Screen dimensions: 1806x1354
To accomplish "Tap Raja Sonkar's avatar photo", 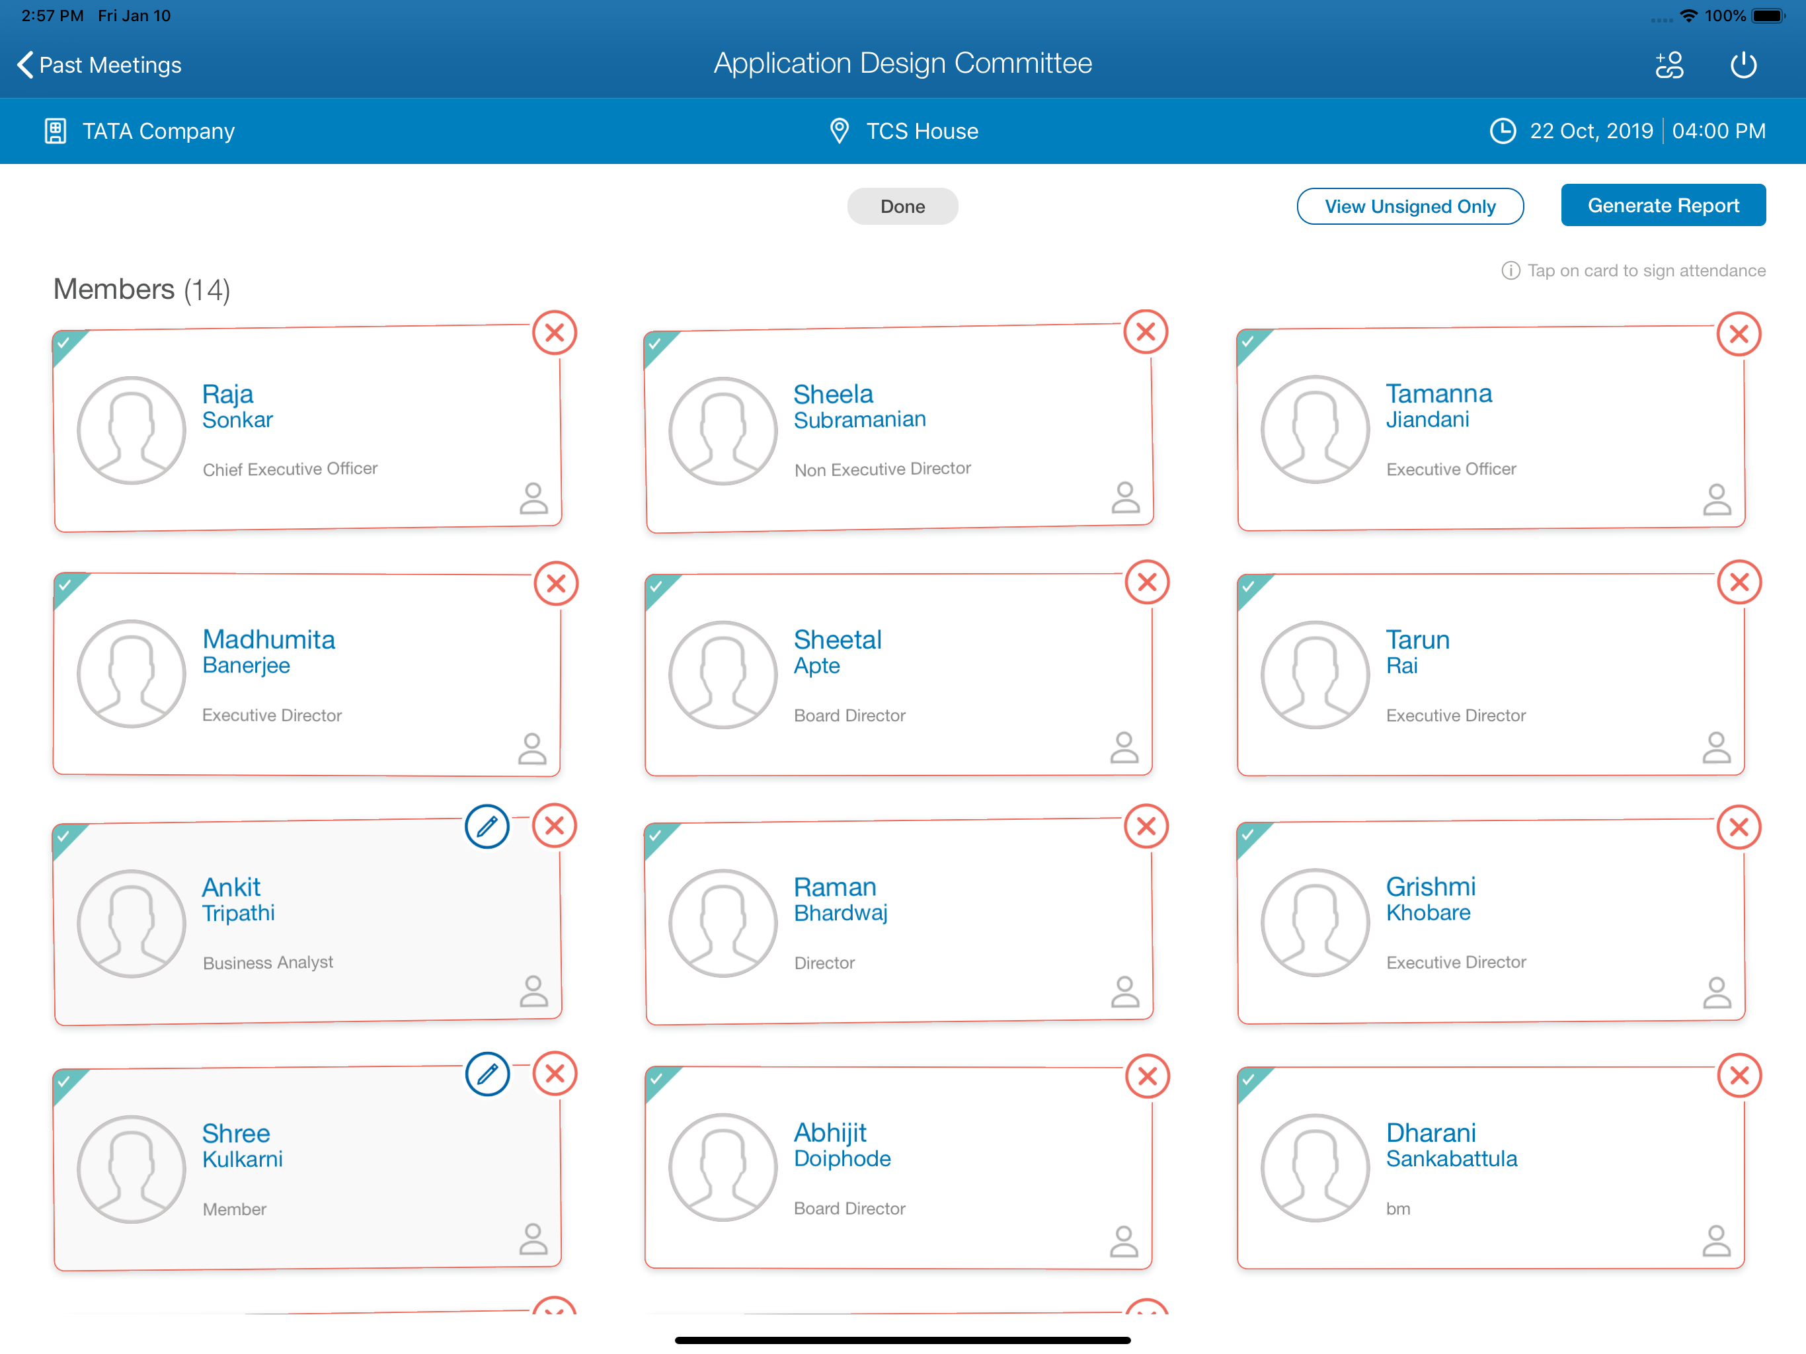I will 132,430.
